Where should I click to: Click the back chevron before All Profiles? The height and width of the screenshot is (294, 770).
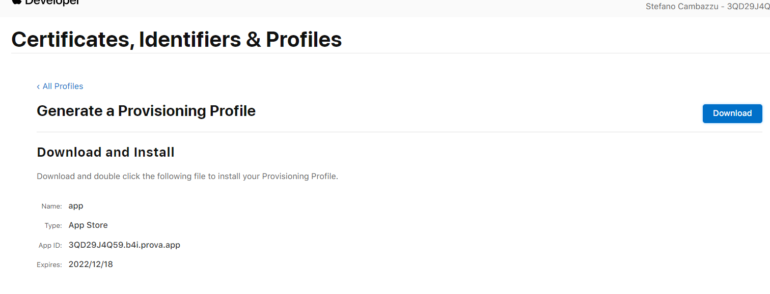click(x=38, y=86)
